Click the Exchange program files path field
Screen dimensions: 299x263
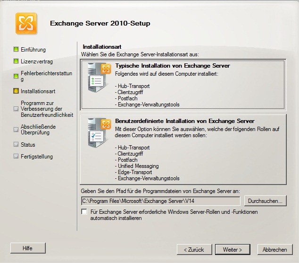(x=160, y=201)
